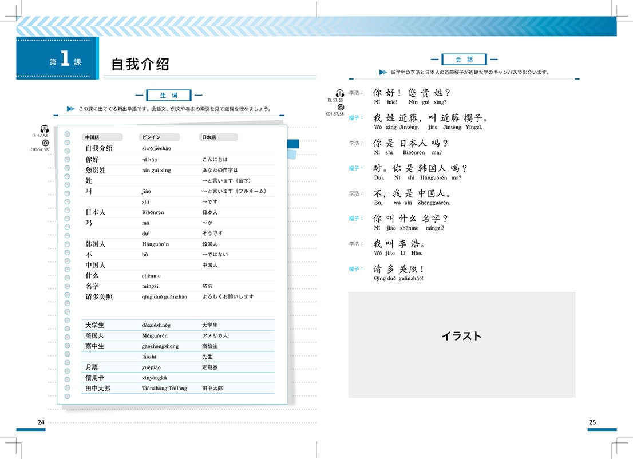Select pinyin zìwǒ jièshào in the table

[156, 148]
